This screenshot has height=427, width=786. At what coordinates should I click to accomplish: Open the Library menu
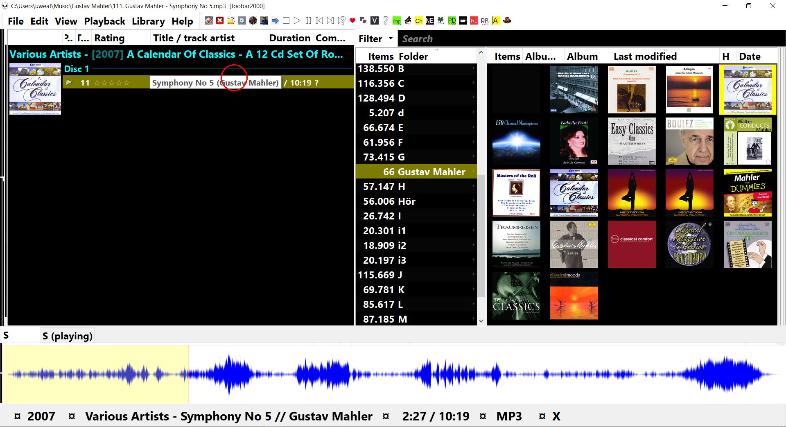coord(148,21)
